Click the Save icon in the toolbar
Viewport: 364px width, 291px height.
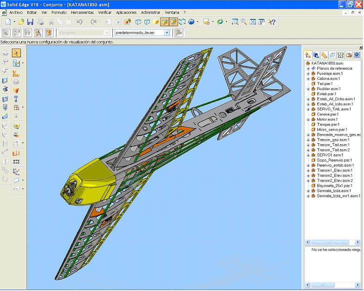(x=30, y=22)
